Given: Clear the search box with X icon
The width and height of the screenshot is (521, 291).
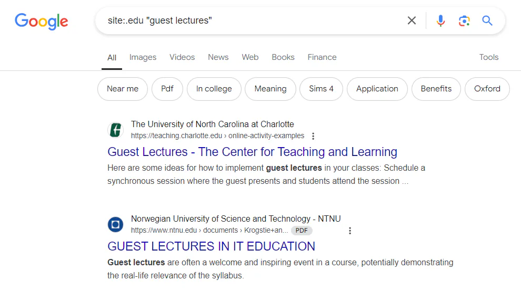Looking at the screenshot, I should pos(412,20).
